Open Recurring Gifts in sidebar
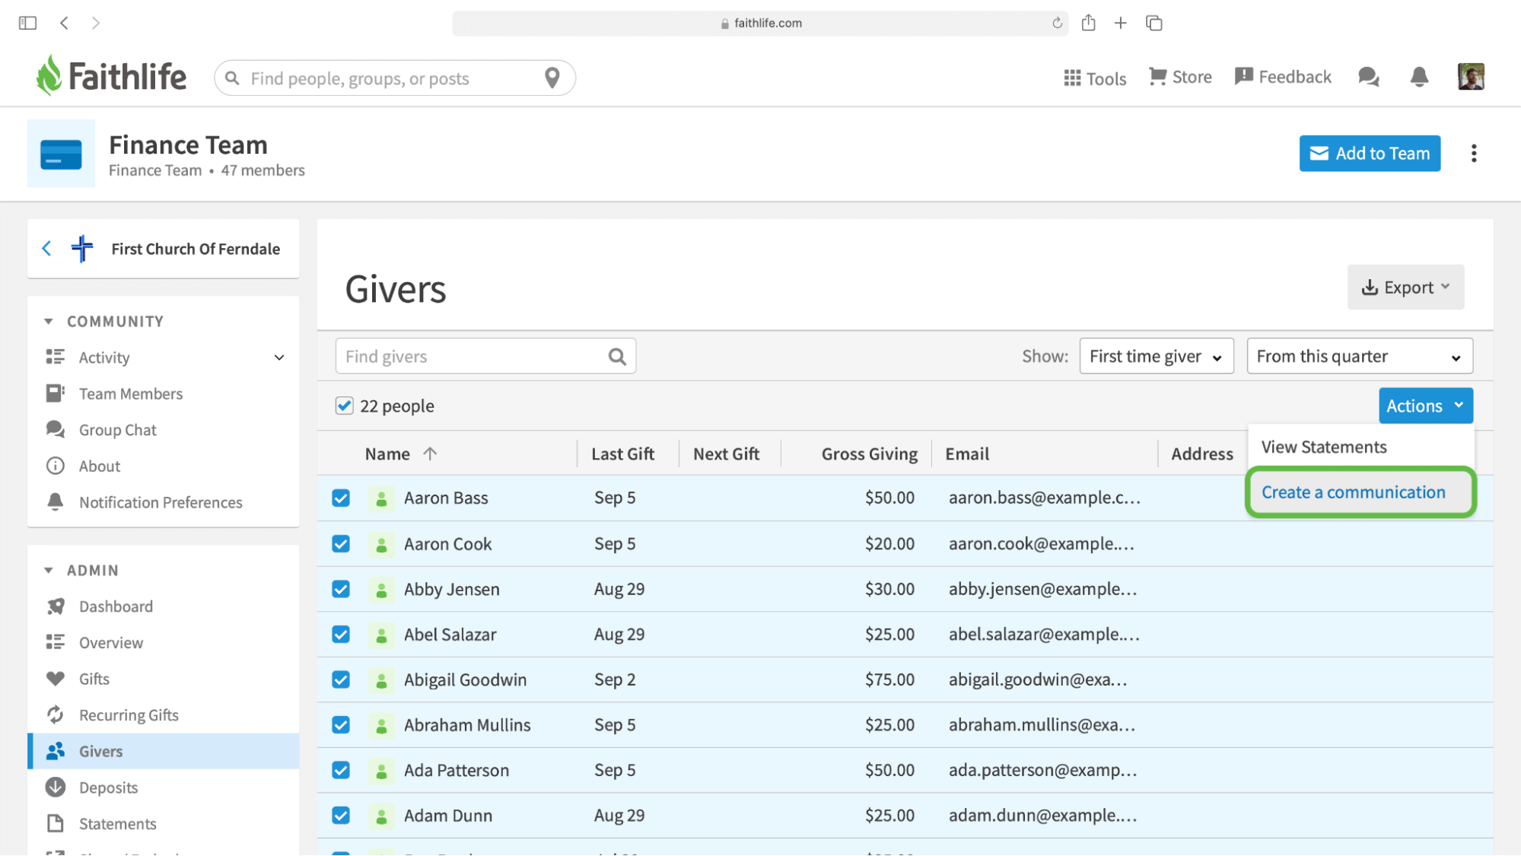This screenshot has height=856, width=1521. click(x=129, y=715)
